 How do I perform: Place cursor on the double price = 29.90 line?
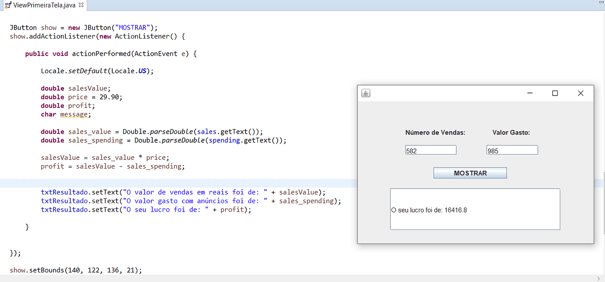81,97
